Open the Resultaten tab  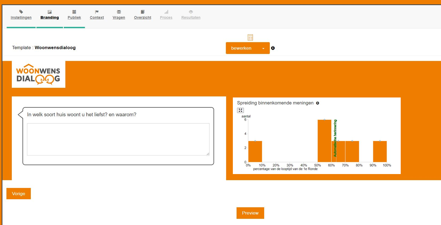tap(191, 17)
